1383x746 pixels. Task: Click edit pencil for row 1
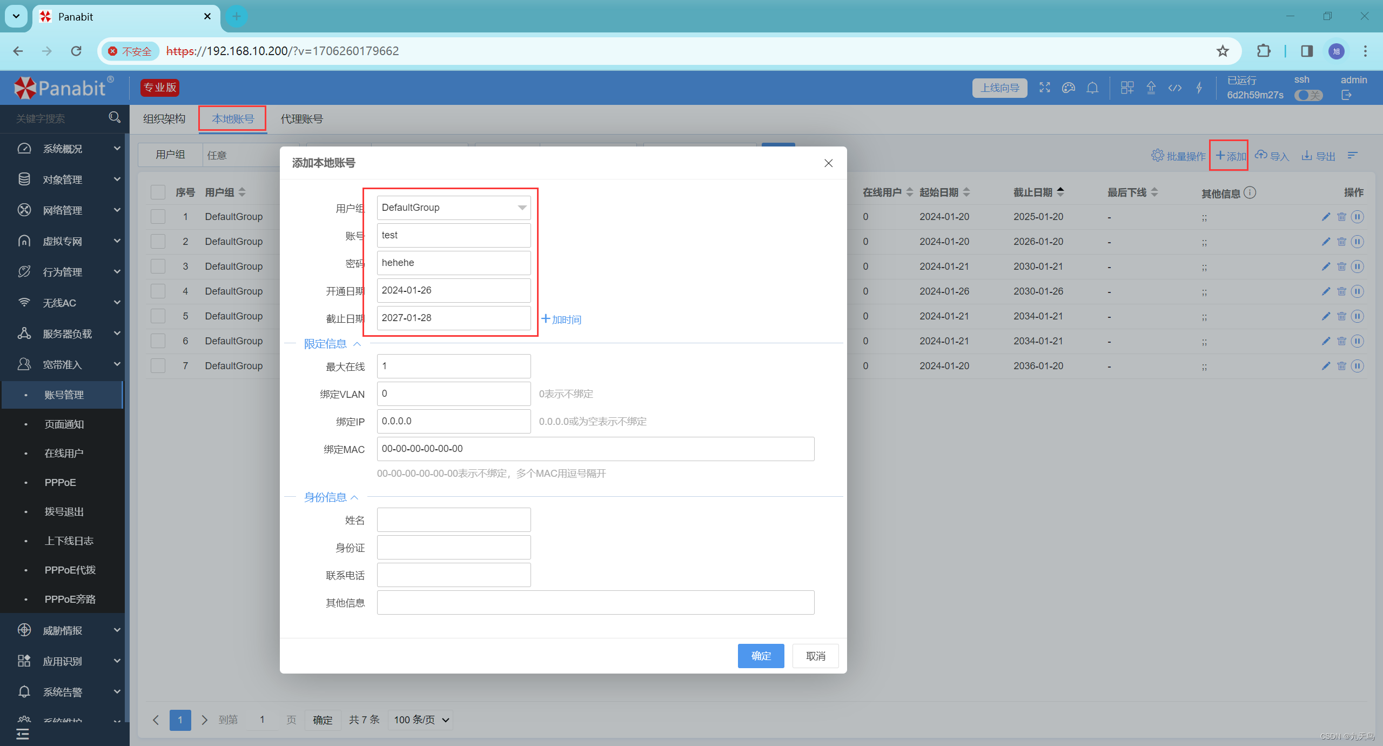[x=1325, y=217]
